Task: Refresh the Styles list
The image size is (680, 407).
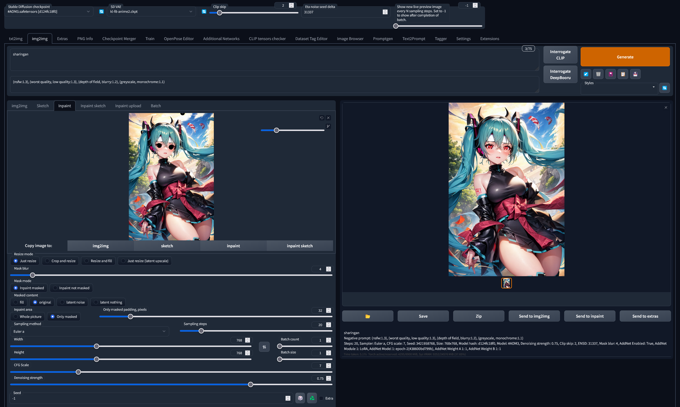Action: click(x=665, y=88)
